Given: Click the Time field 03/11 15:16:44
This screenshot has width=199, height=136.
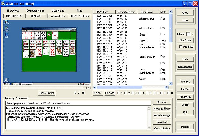Looking at the screenshot, I should [80, 16].
